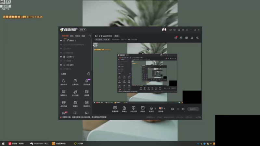Open the 弹幕秀 tool
The height and width of the screenshot is (146, 260).
(x=75, y=104)
